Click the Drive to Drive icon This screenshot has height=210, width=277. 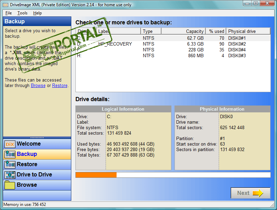click(10, 175)
